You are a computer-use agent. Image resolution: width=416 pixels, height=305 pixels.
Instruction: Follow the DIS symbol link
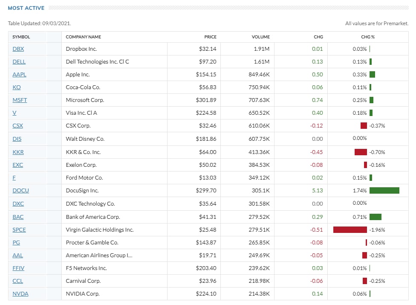17,139
